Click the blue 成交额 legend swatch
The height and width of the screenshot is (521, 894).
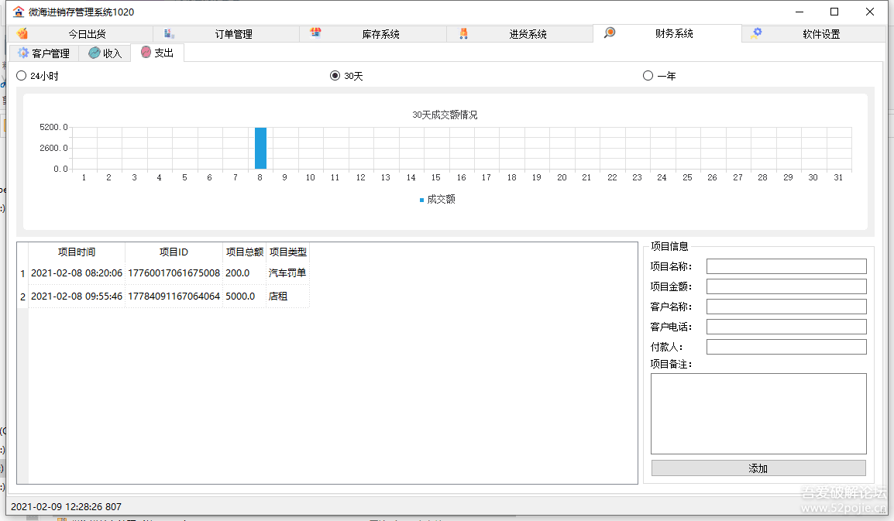[420, 198]
